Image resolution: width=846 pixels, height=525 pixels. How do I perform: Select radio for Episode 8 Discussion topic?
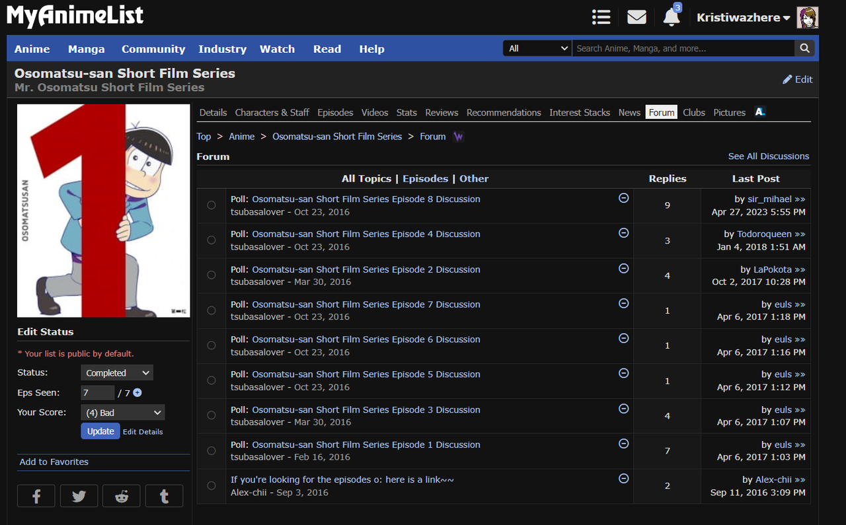click(211, 205)
